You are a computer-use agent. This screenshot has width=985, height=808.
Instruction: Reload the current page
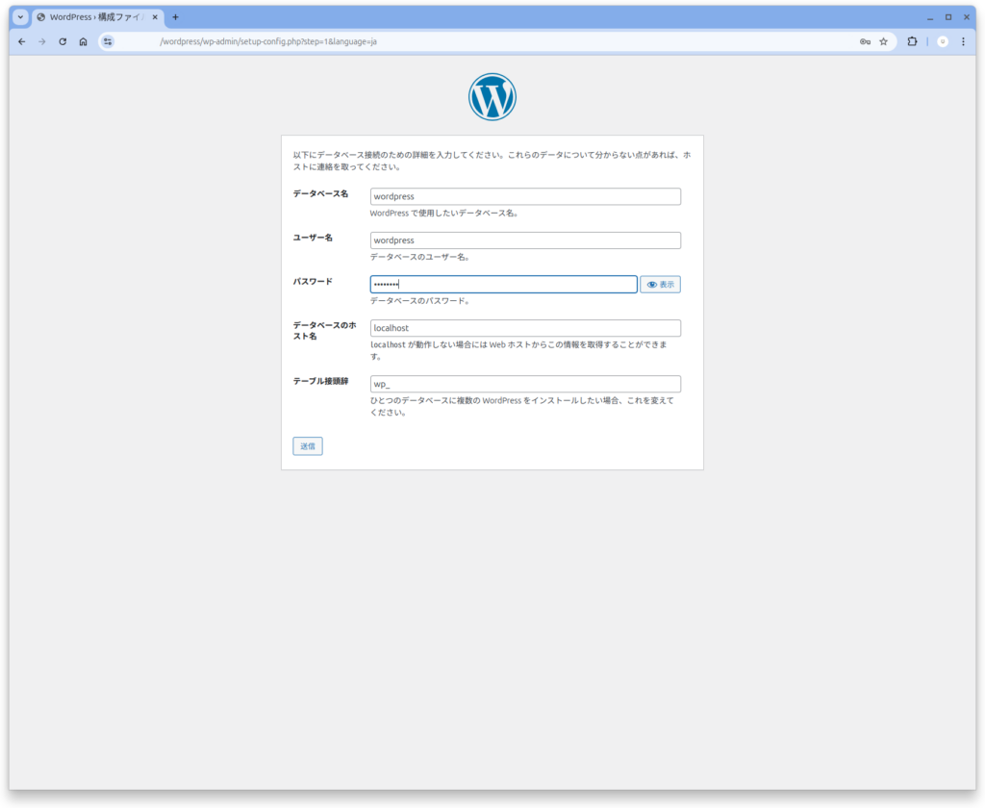pos(63,41)
